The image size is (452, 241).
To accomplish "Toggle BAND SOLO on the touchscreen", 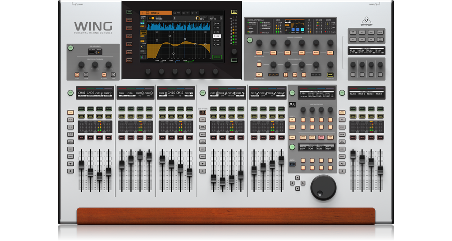I will coord(217,57).
